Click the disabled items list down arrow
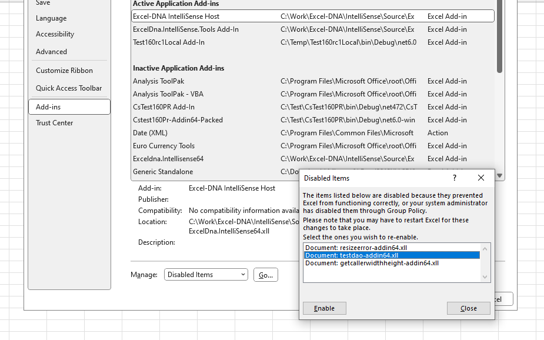The width and height of the screenshot is (544, 340). pos(485,277)
